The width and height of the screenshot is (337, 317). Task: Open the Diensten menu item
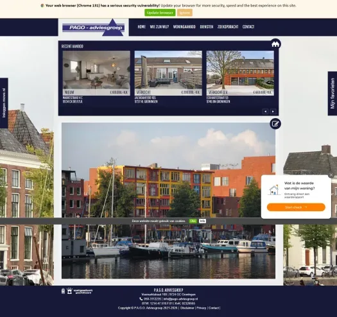pyautogui.click(x=207, y=27)
